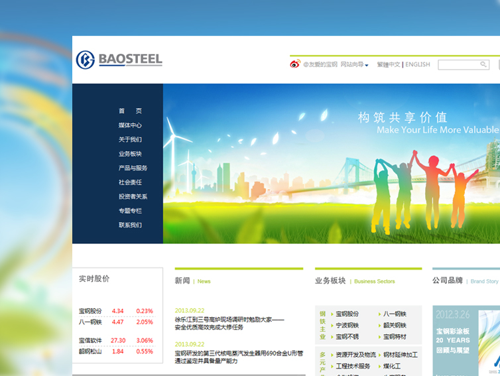This screenshot has width=500, height=376.
Task: Open 宝钢股份 in business sectors
Action: (x=347, y=314)
